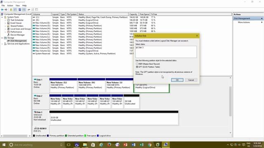Open PowerPoint from the taskbar
Screen dimensions: 264x148
click(x=125, y=145)
